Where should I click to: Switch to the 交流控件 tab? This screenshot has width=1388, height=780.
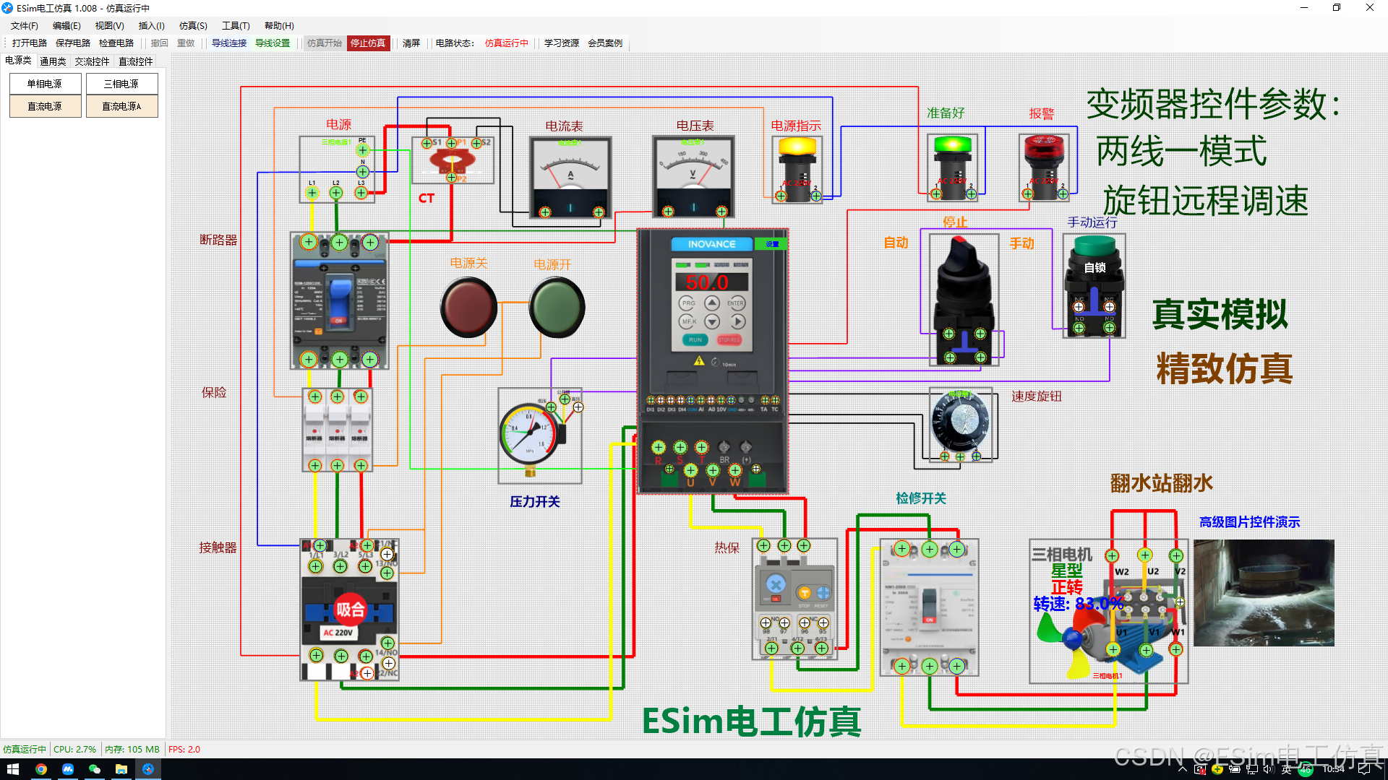click(x=92, y=61)
